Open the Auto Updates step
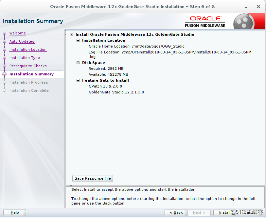 [22, 41]
